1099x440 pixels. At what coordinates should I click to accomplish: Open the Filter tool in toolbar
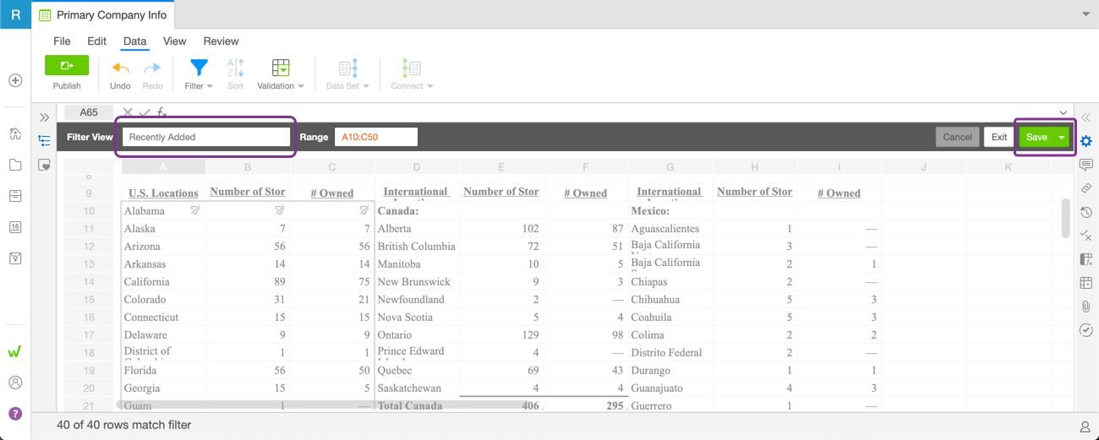point(199,68)
